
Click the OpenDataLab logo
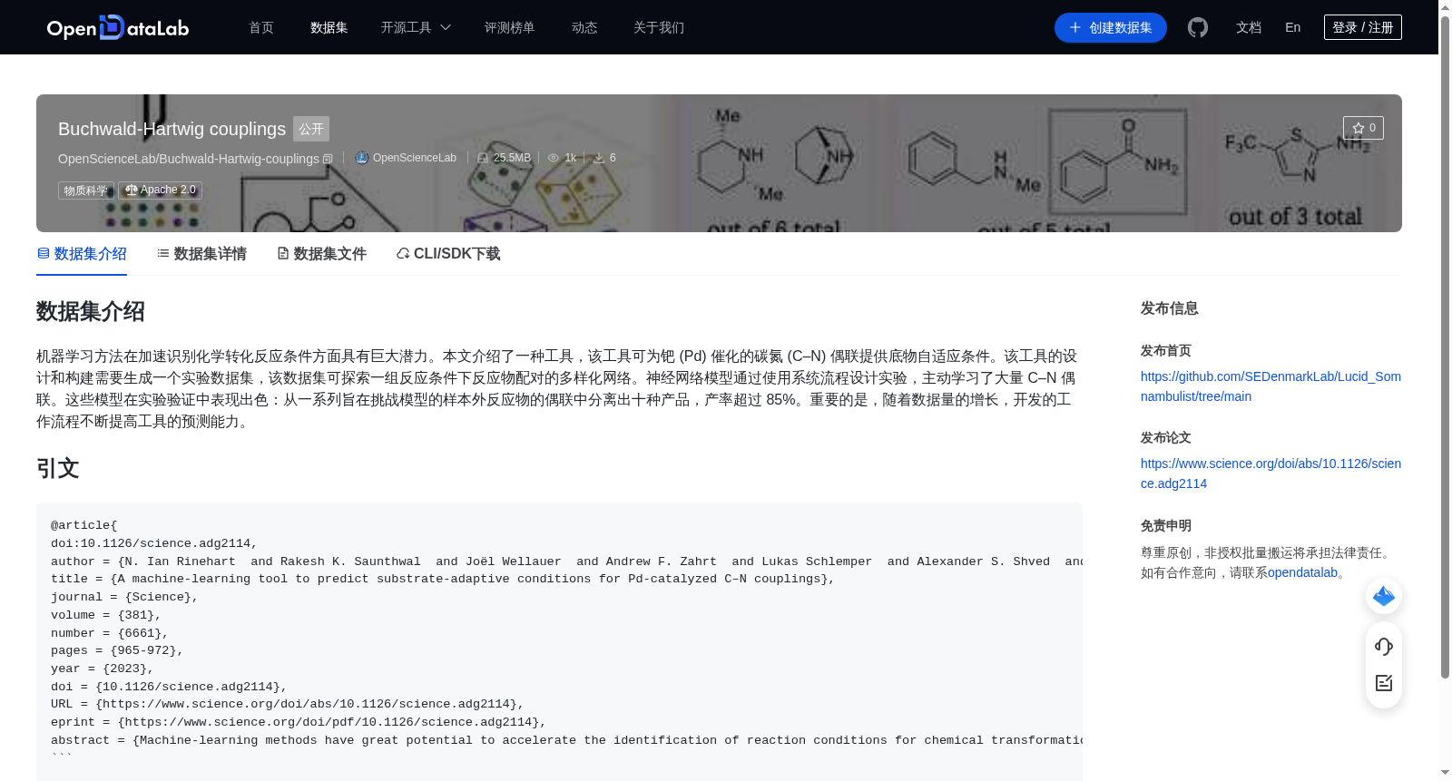tap(118, 28)
